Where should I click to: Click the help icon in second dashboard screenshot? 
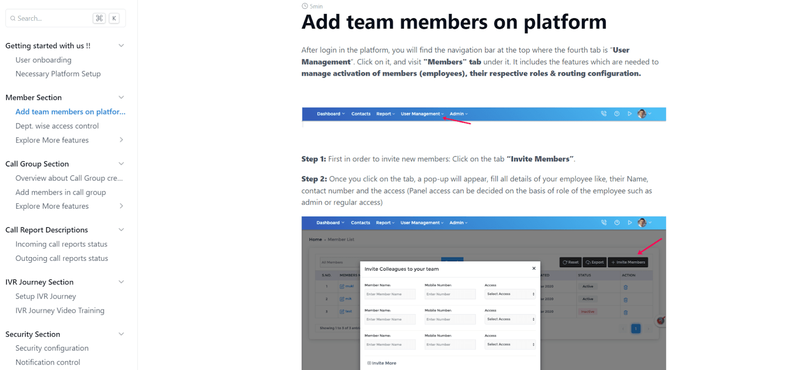tap(617, 223)
